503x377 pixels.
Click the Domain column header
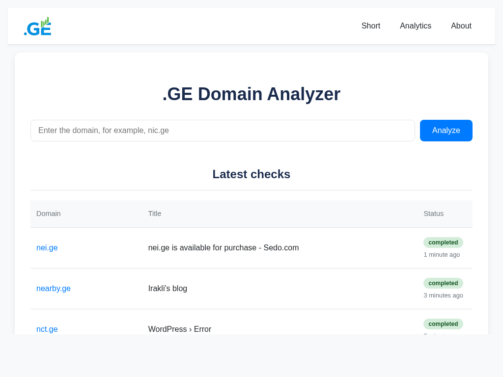49,214
